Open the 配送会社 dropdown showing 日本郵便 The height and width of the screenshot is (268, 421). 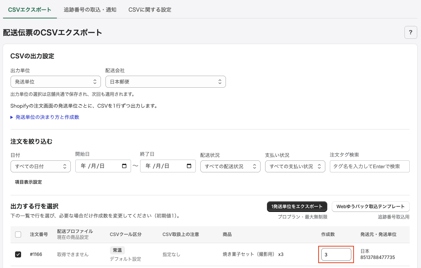coord(165,82)
